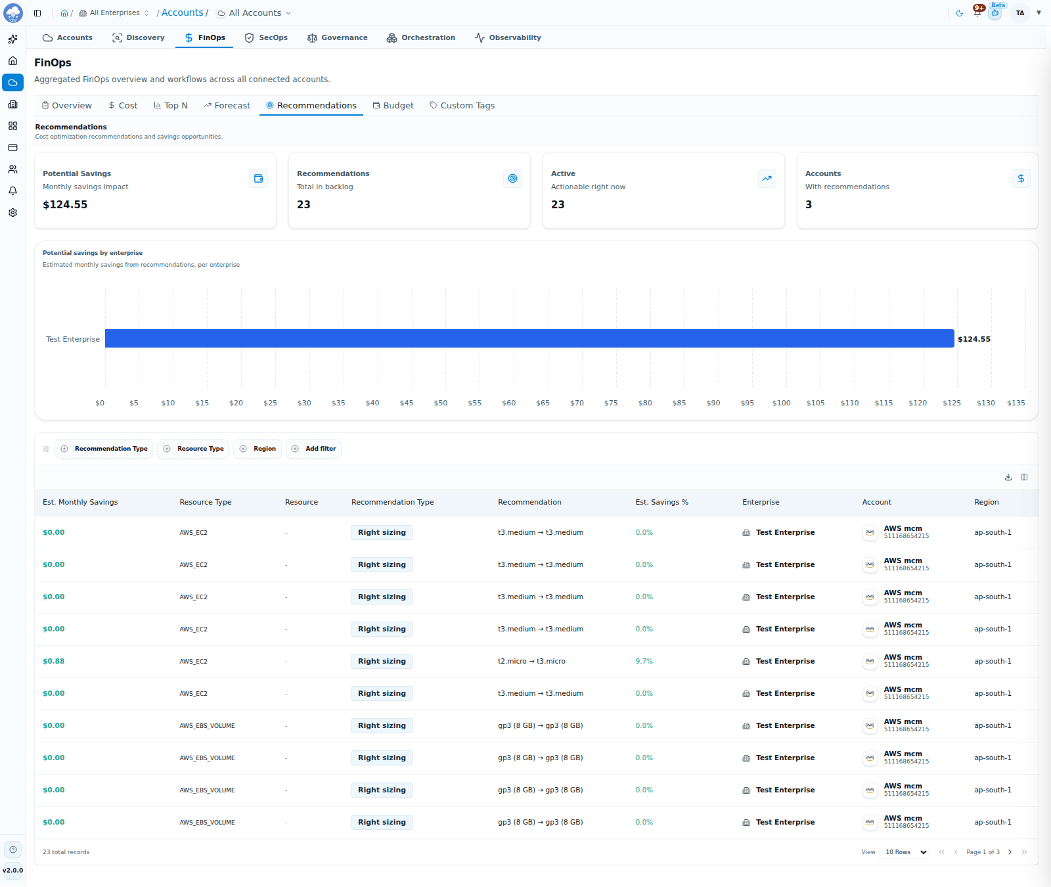Sort by Est. Monthly Savings column header

[x=80, y=502]
